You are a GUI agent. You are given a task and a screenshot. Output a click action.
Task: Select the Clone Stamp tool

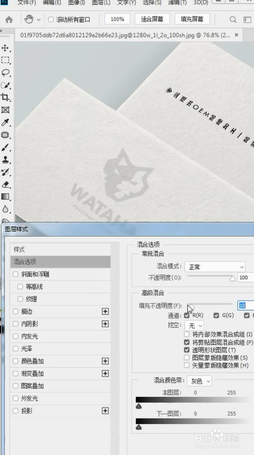pos(5,159)
